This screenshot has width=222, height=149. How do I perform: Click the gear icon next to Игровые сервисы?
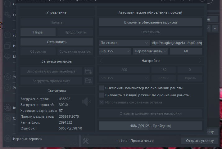click(7, 139)
